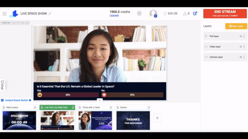This screenshot has width=248, height=139.
Task: Hide the Camera layer eye
Action: [x=241, y=57]
